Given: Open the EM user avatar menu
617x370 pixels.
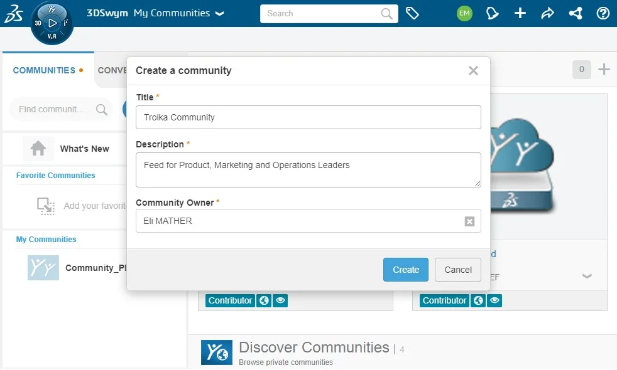Looking at the screenshot, I should (464, 13).
